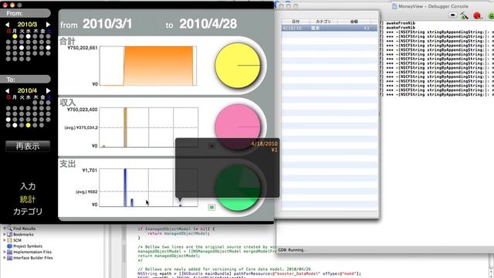Image resolution: width=494 pixels, height=278 pixels.
Task: Click the Interface Builder Files folder icon
Action: point(9,258)
